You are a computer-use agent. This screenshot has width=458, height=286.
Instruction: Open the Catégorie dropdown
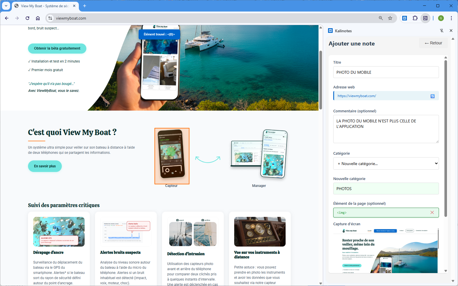pyautogui.click(x=386, y=164)
